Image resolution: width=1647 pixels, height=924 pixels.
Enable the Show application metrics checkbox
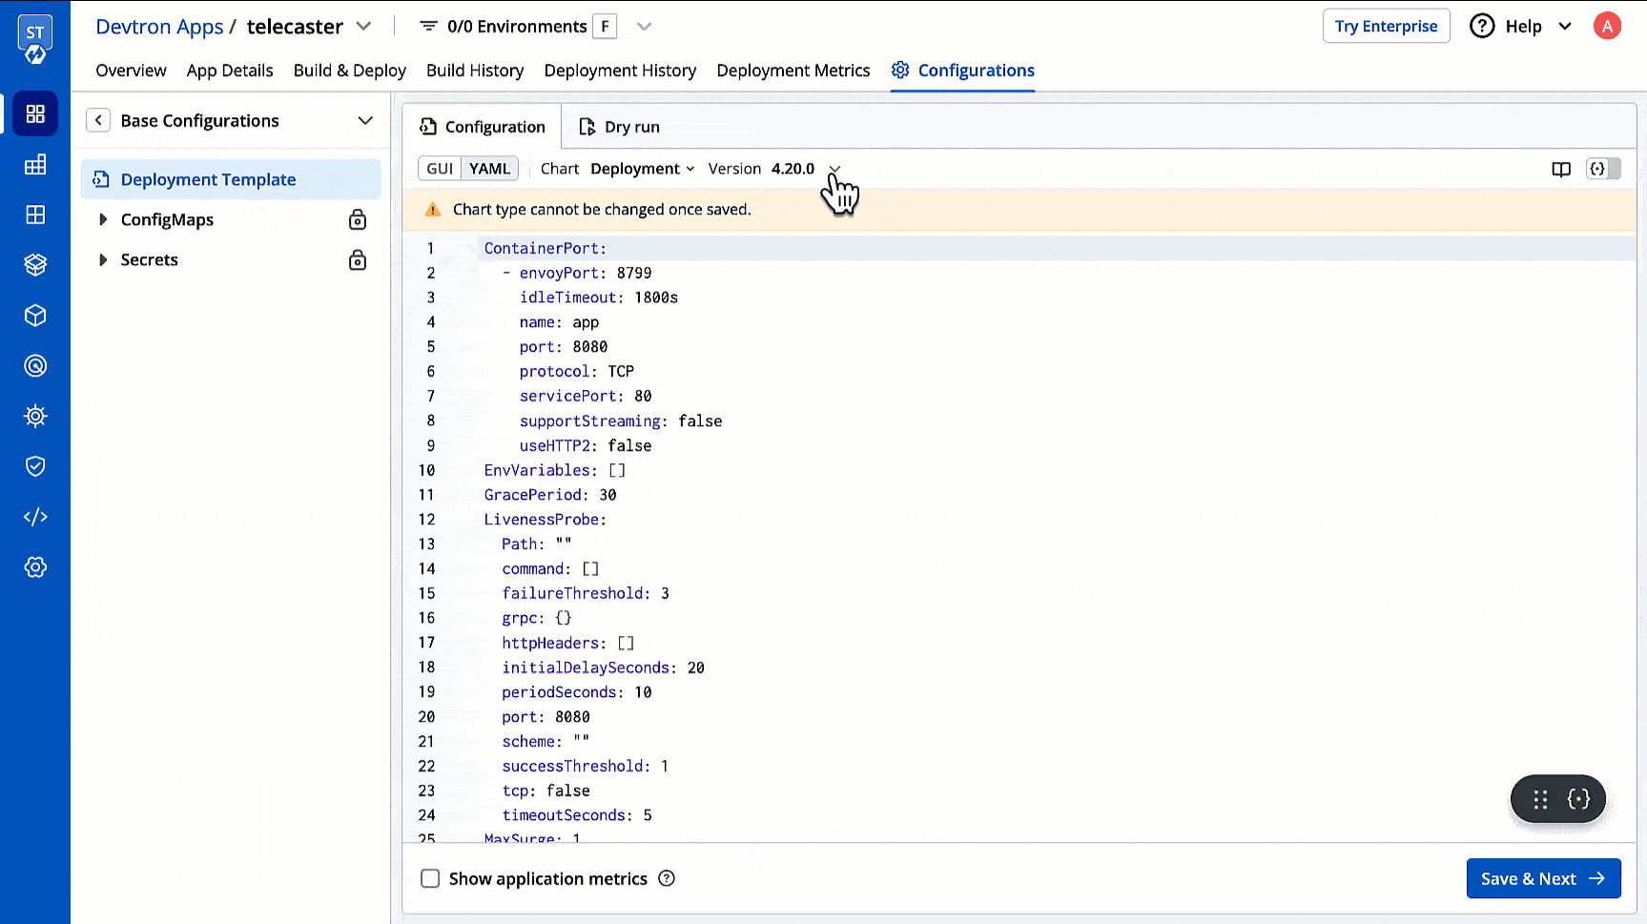tap(430, 878)
